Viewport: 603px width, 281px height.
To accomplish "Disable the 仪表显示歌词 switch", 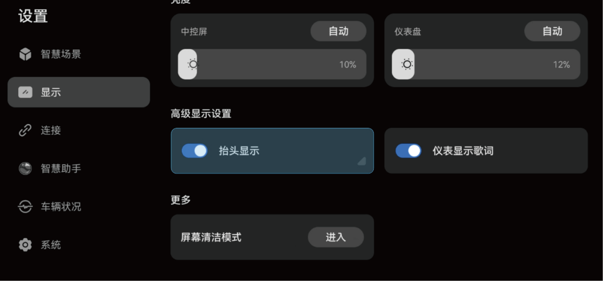I will 408,151.
